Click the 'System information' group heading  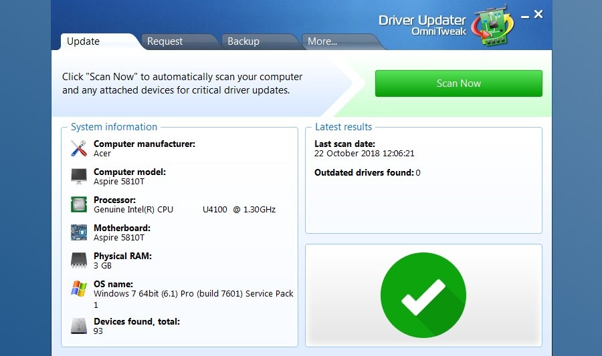[114, 127]
